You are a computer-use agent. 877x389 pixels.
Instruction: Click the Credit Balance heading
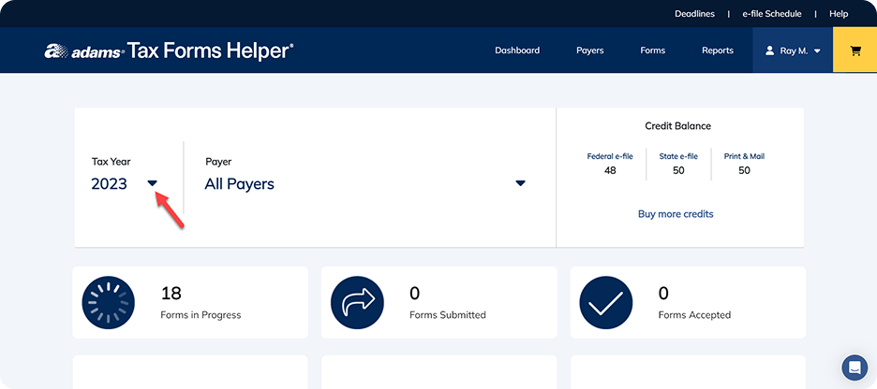[677, 126]
